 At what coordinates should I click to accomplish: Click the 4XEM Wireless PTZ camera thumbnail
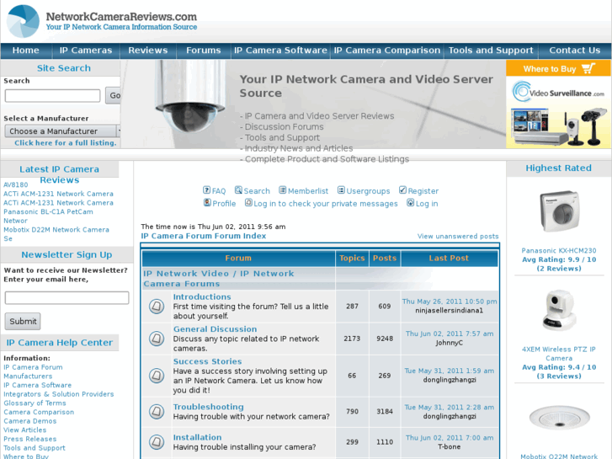pos(559,311)
